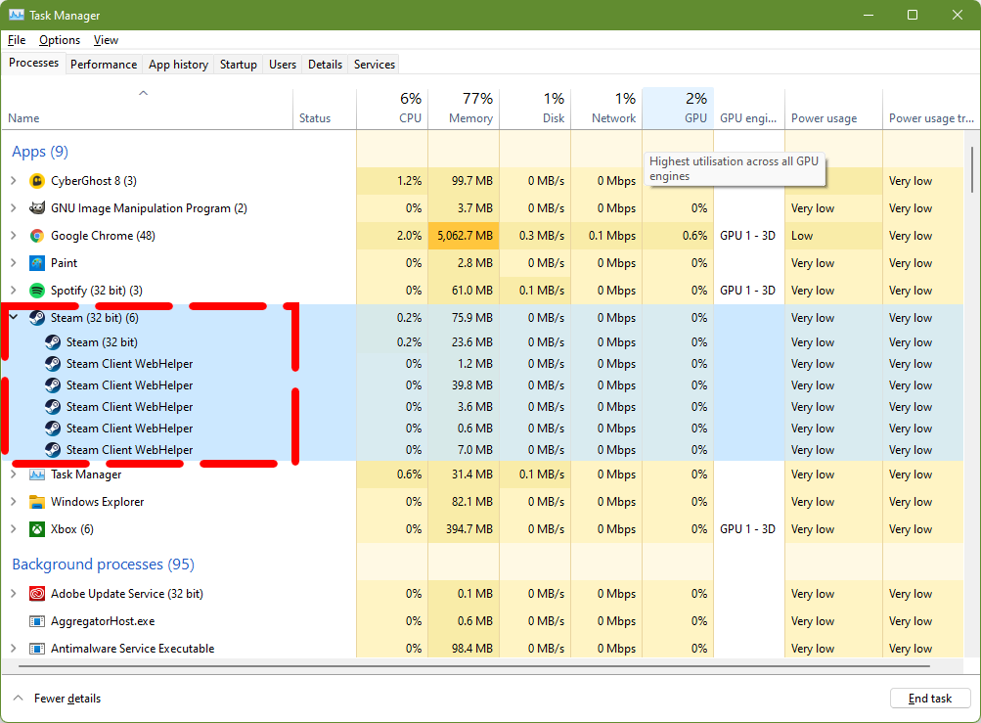
Task: Click the Steam WebHelper icon with 3.6 MB memory
Action: (x=53, y=407)
